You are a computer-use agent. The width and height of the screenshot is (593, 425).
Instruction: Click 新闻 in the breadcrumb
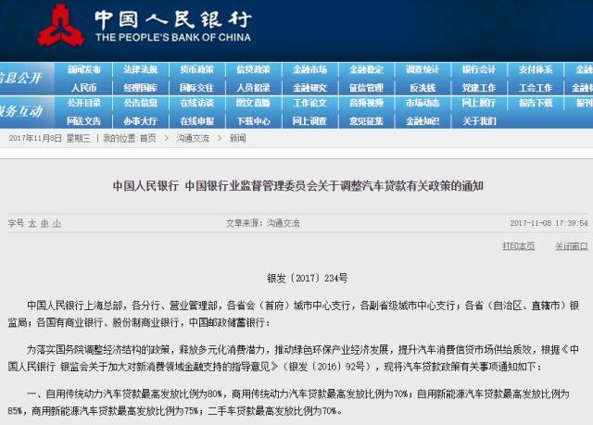(237, 138)
